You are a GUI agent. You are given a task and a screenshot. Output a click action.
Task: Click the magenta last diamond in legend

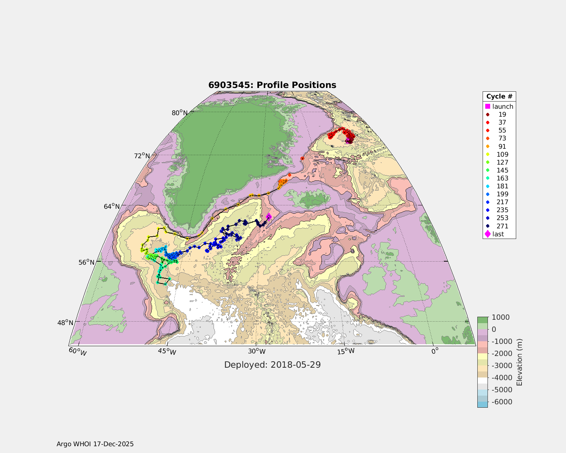(x=488, y=234)
